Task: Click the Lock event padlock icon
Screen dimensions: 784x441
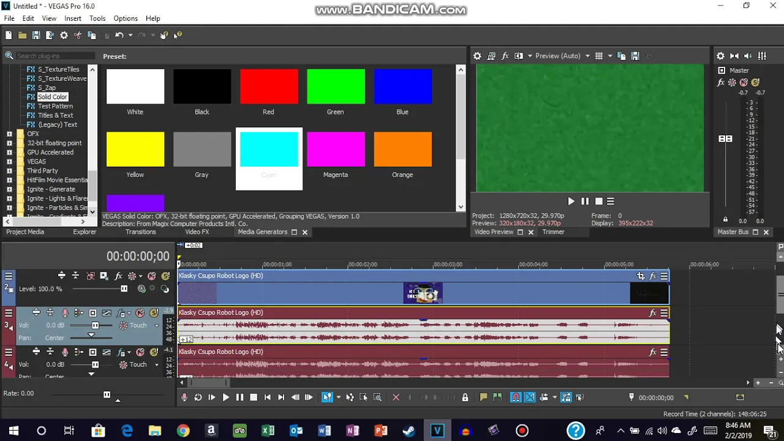Action: (x=465, y=398)
